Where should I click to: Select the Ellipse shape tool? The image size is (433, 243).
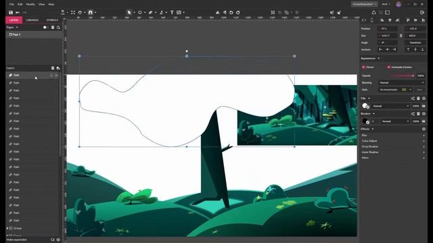[x=140, y=12]
